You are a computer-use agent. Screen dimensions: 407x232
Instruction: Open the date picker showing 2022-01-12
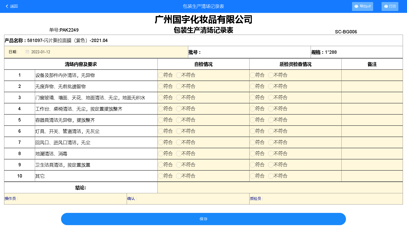41,52
